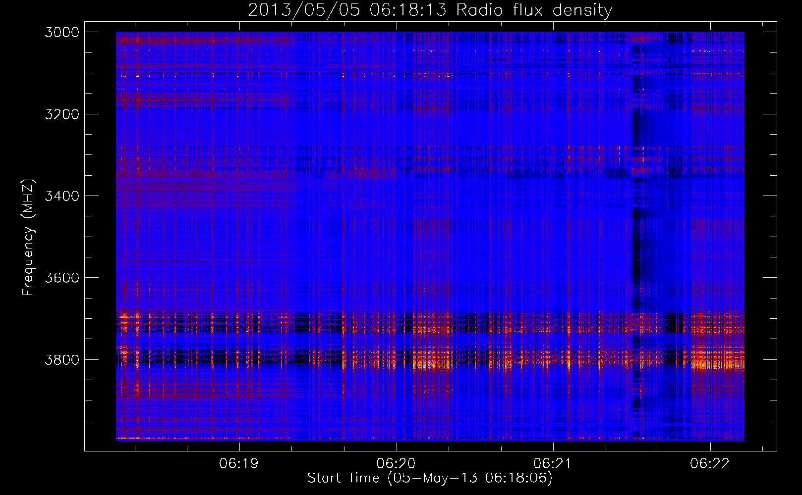
Task: Click the 06:22 time tick label
Action: coord(710,463)
